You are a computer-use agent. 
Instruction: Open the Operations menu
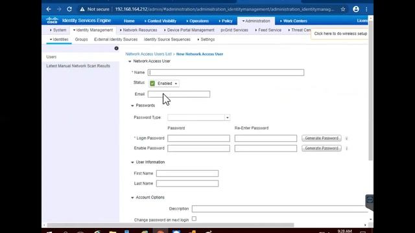coord(197,21)
